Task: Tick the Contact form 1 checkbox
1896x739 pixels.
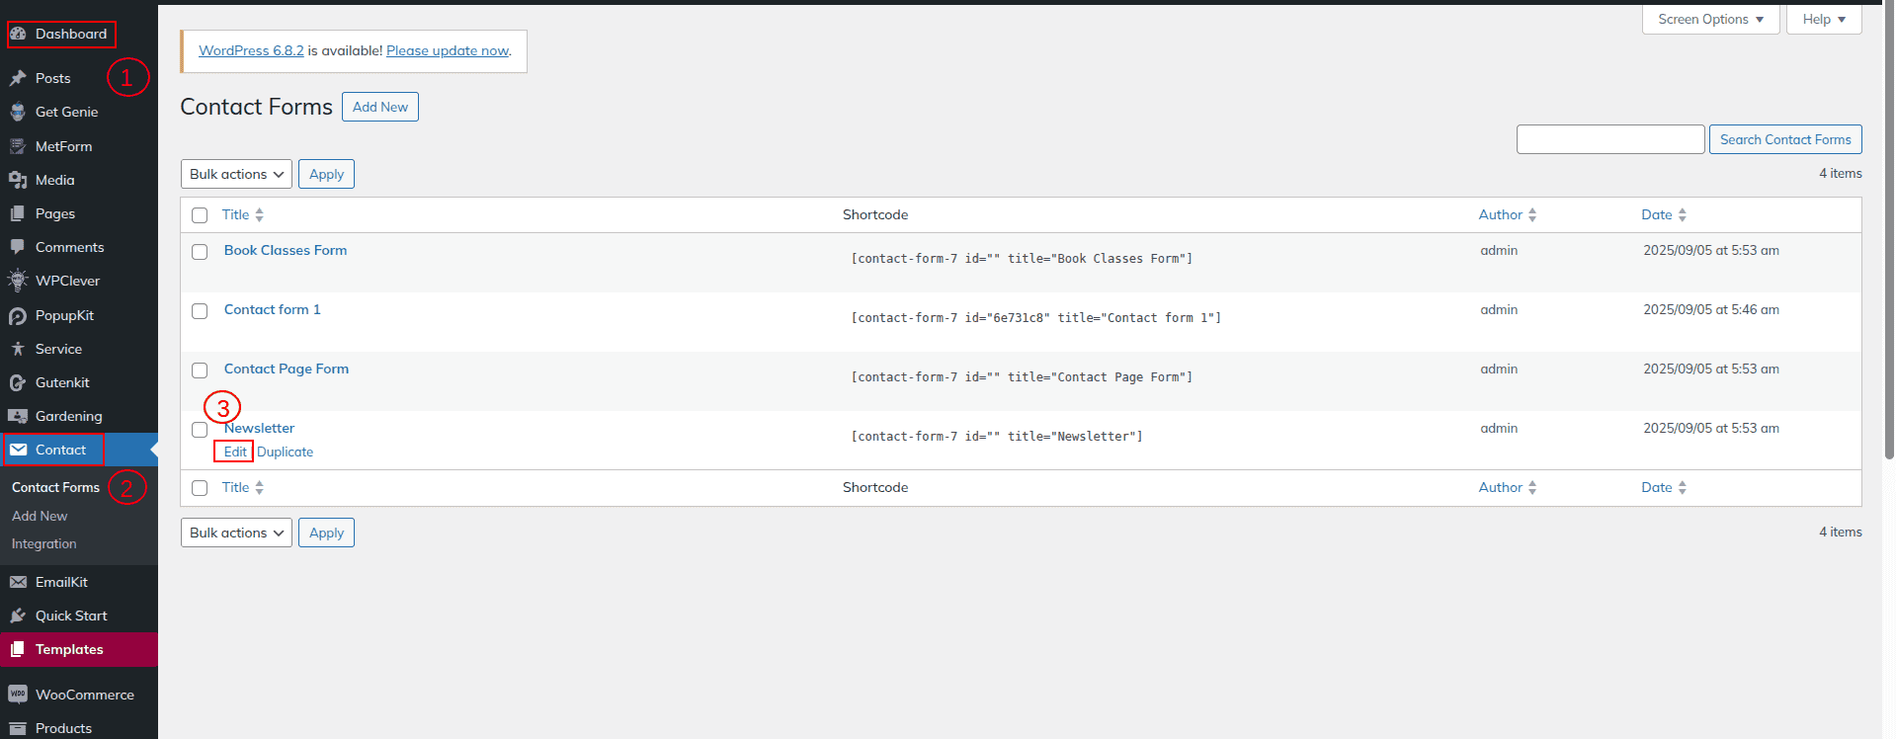Action: (x=200, y=311)
